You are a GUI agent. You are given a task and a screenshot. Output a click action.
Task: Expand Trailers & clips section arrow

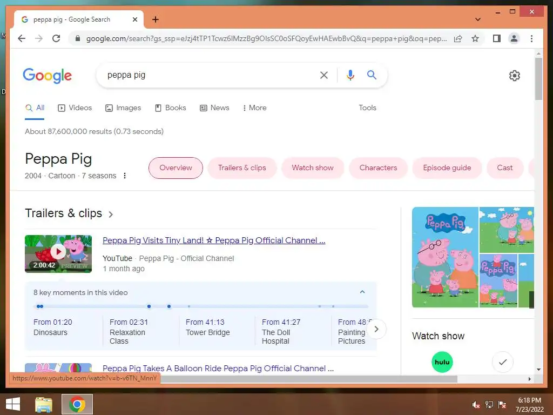click(111, 214)
